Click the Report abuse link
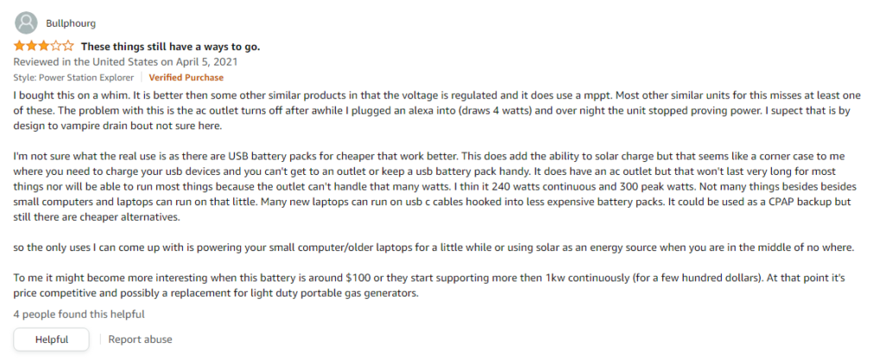The image size is (873, 362). (140, 340)
